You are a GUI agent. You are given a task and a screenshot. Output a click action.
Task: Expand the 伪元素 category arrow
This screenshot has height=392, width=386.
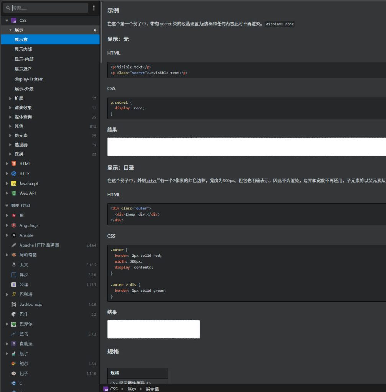pyautogui.click(x=11, y=136)
